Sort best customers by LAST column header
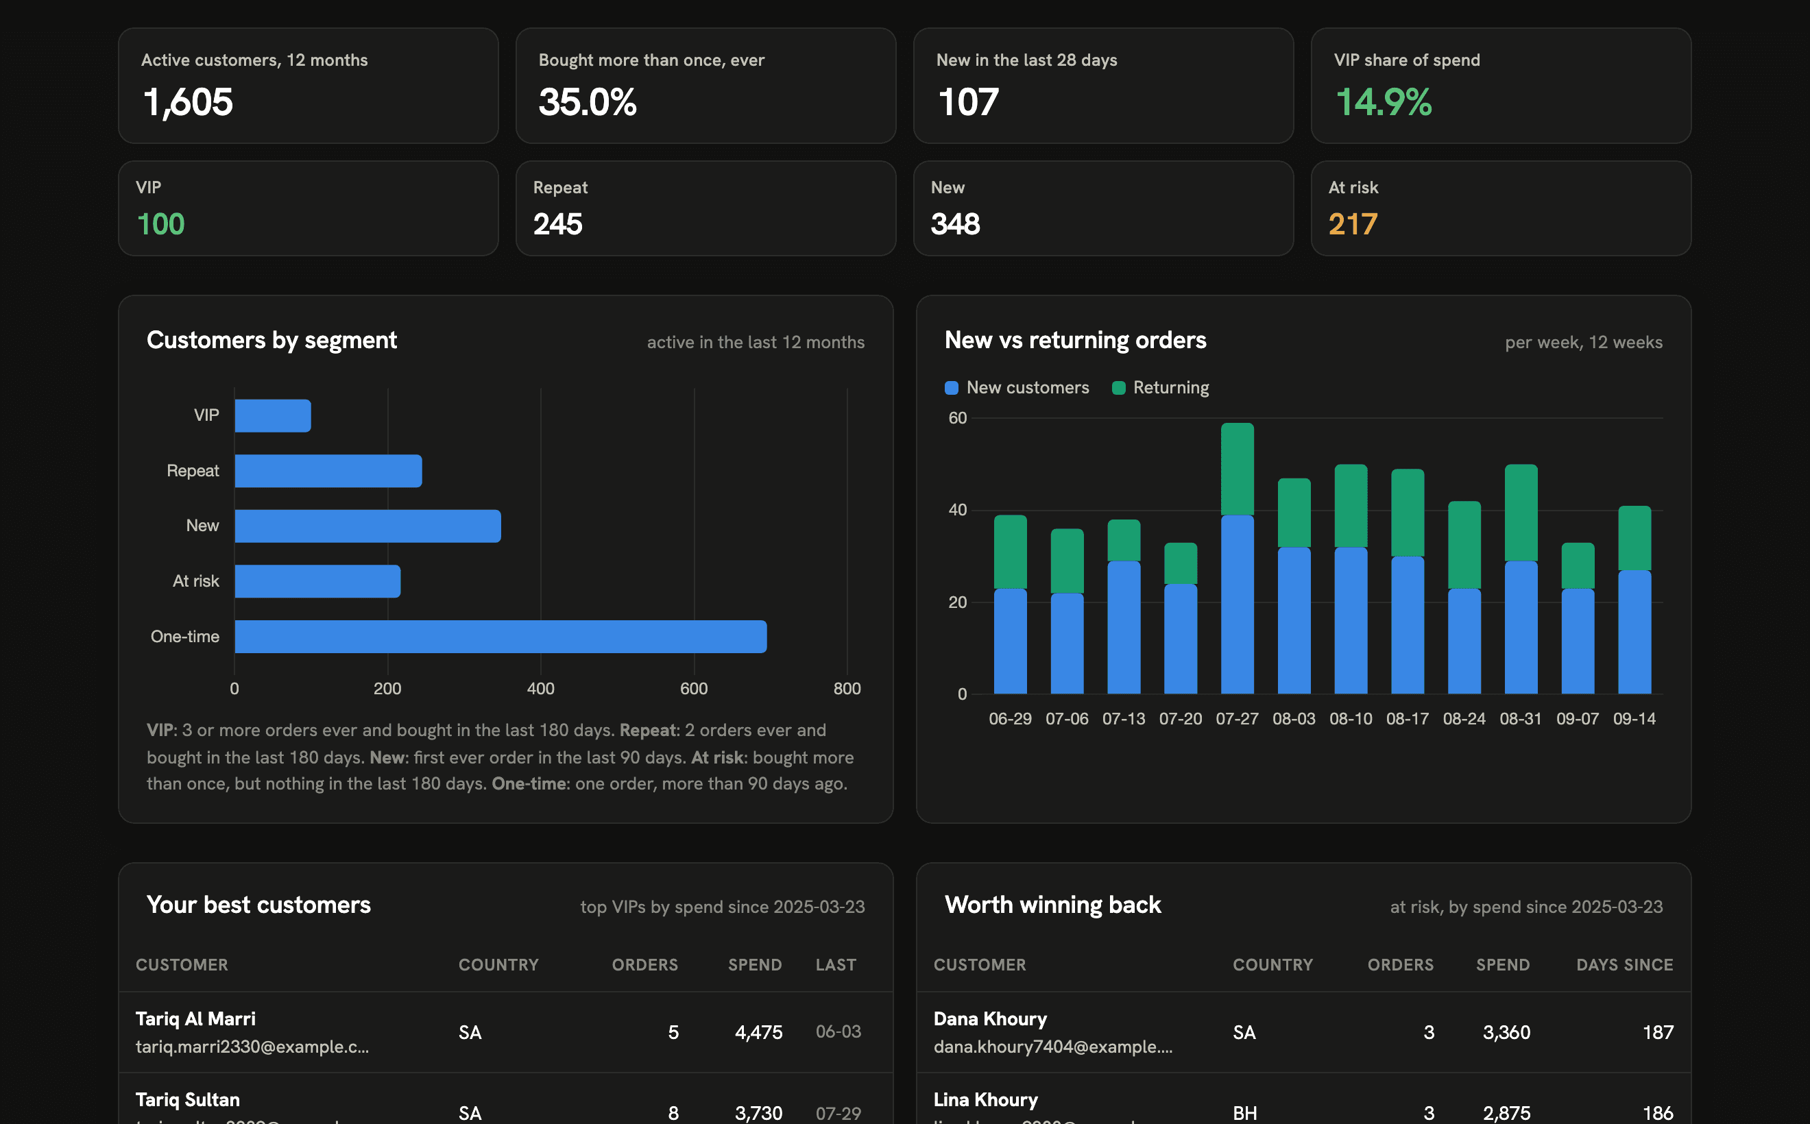The width and height of the screenshot is (1810, 1124). click(836, 964)
